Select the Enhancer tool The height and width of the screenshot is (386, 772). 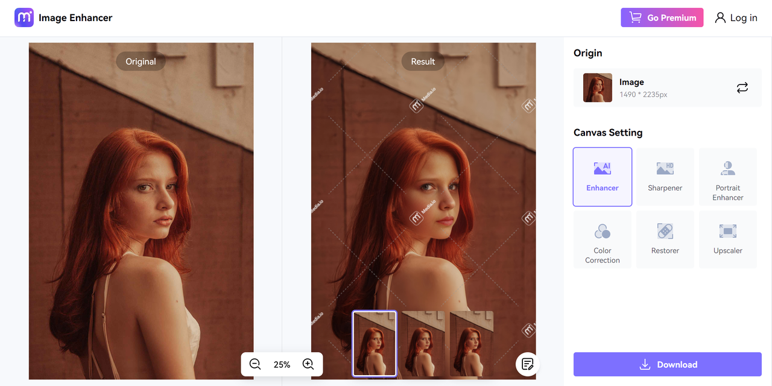[x=603, y=177]
